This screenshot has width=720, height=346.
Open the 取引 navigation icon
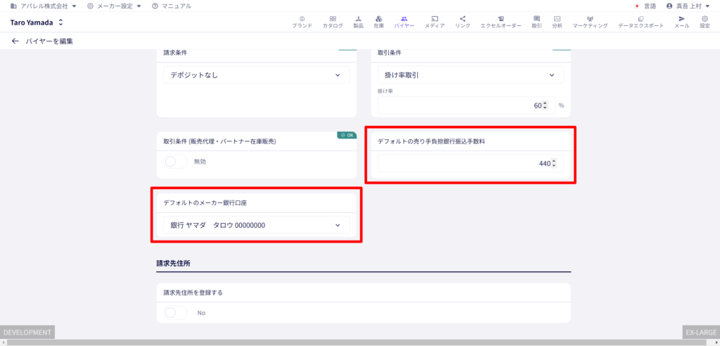click(536, 22)
